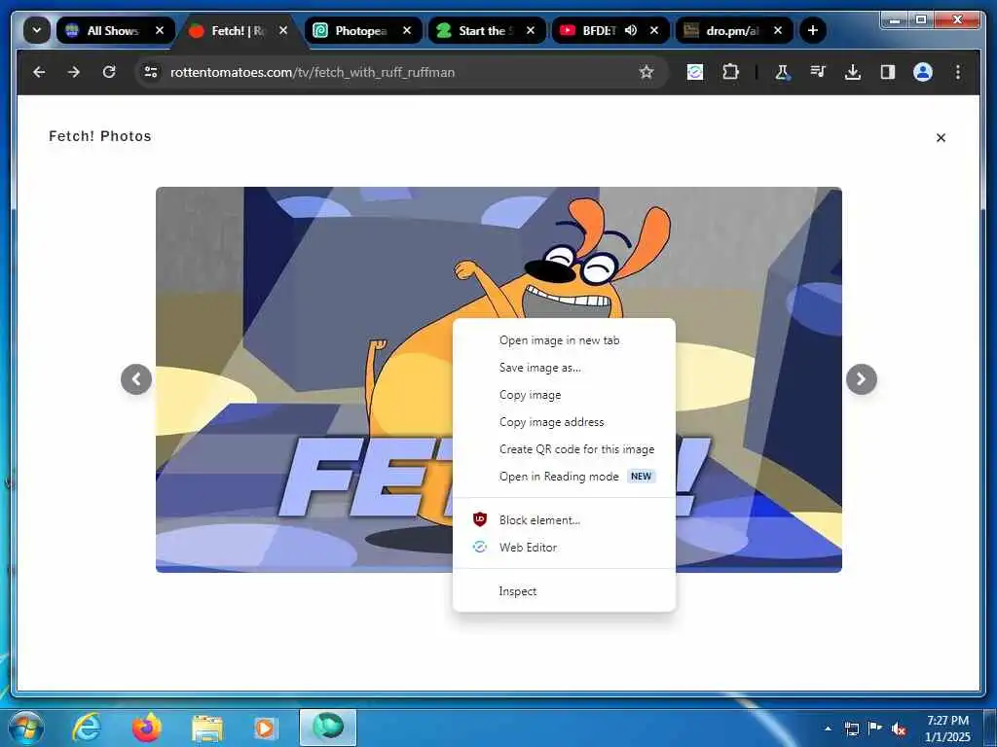The height and width of the screenshot is (747, 997).
Task: Open the clock showing 7:27 PM
Action: click(x=947, y=729)
